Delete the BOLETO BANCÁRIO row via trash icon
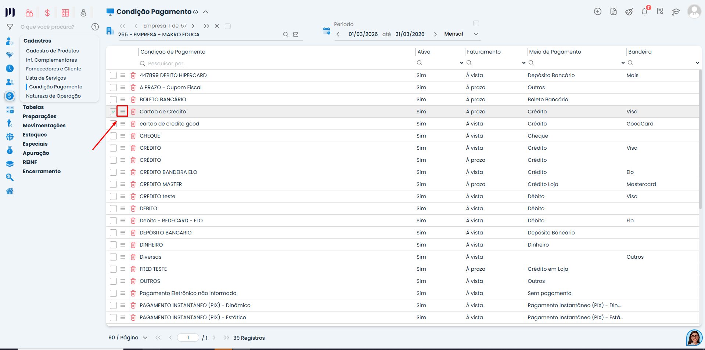The width and height of the screenshot is (705, 350). 133,99
